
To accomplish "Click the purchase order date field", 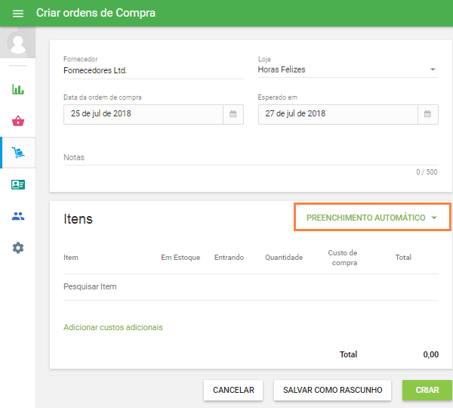I will click(x=143, y=114).
